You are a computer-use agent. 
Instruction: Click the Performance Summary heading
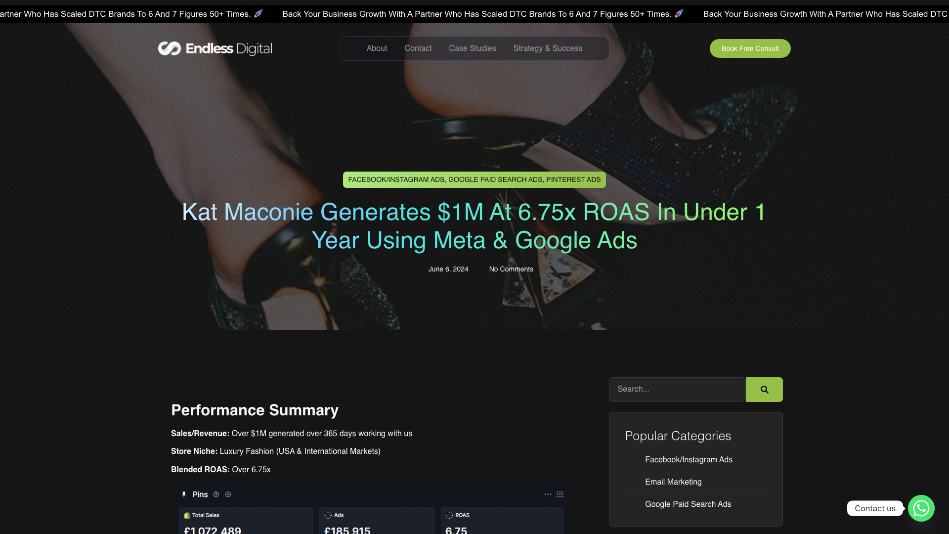(x=255, y=410)
